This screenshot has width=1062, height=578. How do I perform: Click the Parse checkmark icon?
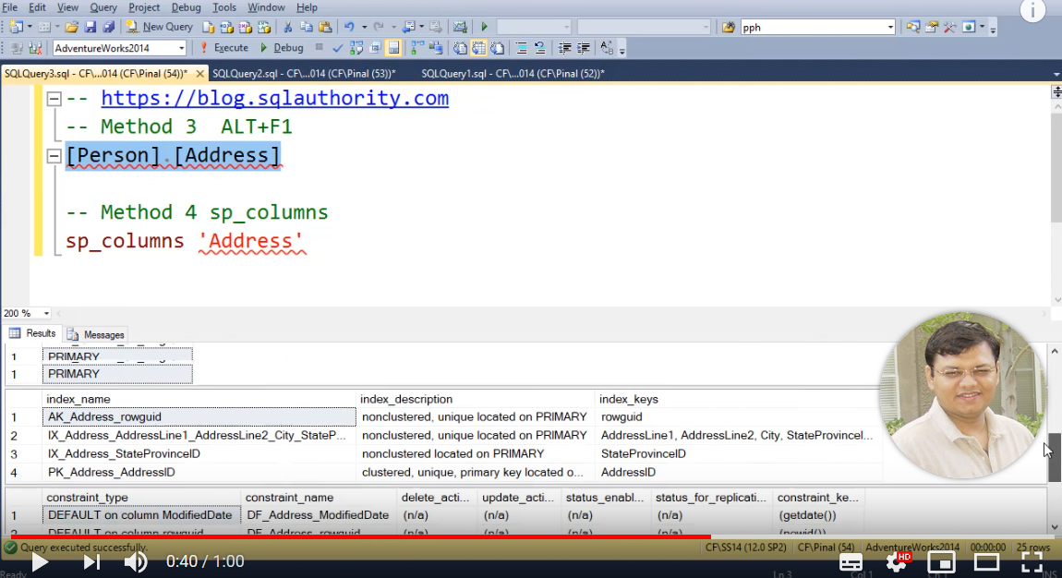337,48
